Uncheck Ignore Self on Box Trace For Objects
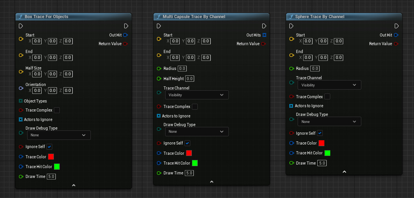This screenshot has width=414, height=198. click(x=50, y=147)
